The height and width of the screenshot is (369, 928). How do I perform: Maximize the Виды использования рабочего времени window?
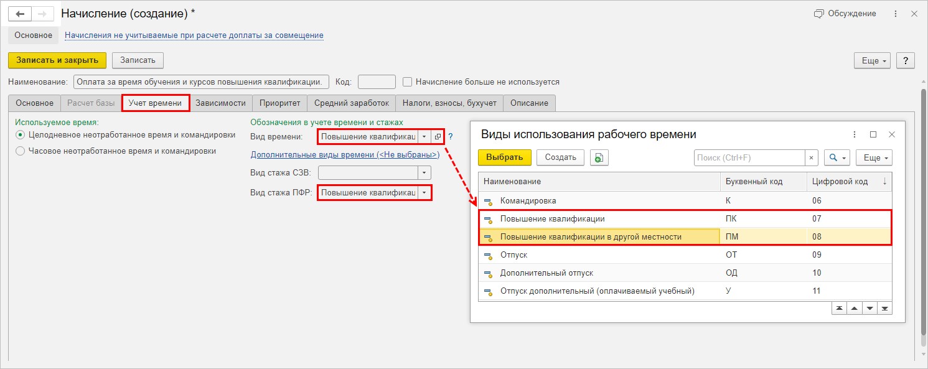[x=873, y=134]
